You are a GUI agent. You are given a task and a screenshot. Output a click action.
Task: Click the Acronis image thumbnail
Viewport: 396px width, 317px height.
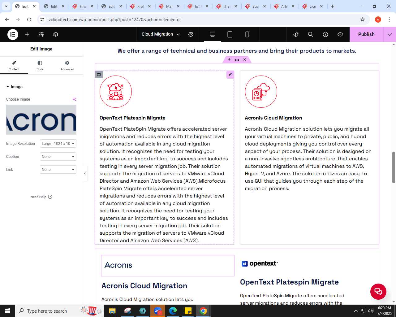(x=41, y=119)
